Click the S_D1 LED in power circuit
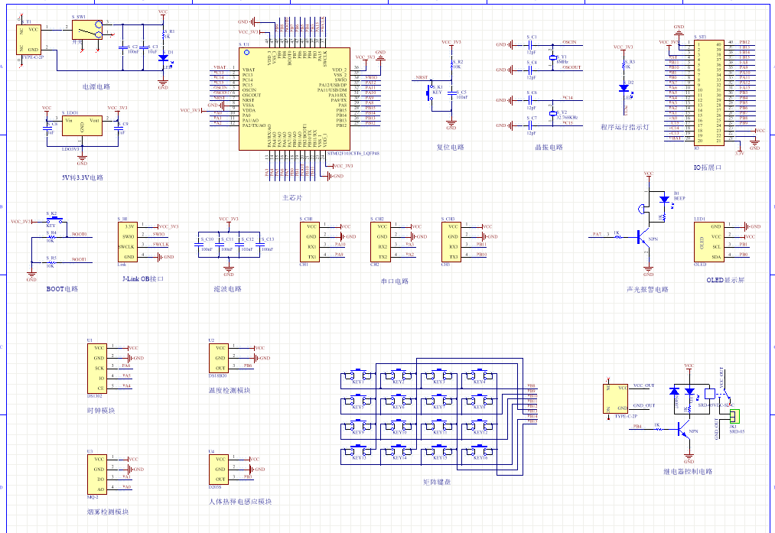The image size is (775, 533). click(x=163, y=57)
